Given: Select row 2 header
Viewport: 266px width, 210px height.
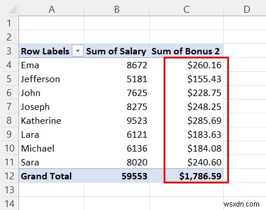Looking at the screenshot, I should 9,37.
